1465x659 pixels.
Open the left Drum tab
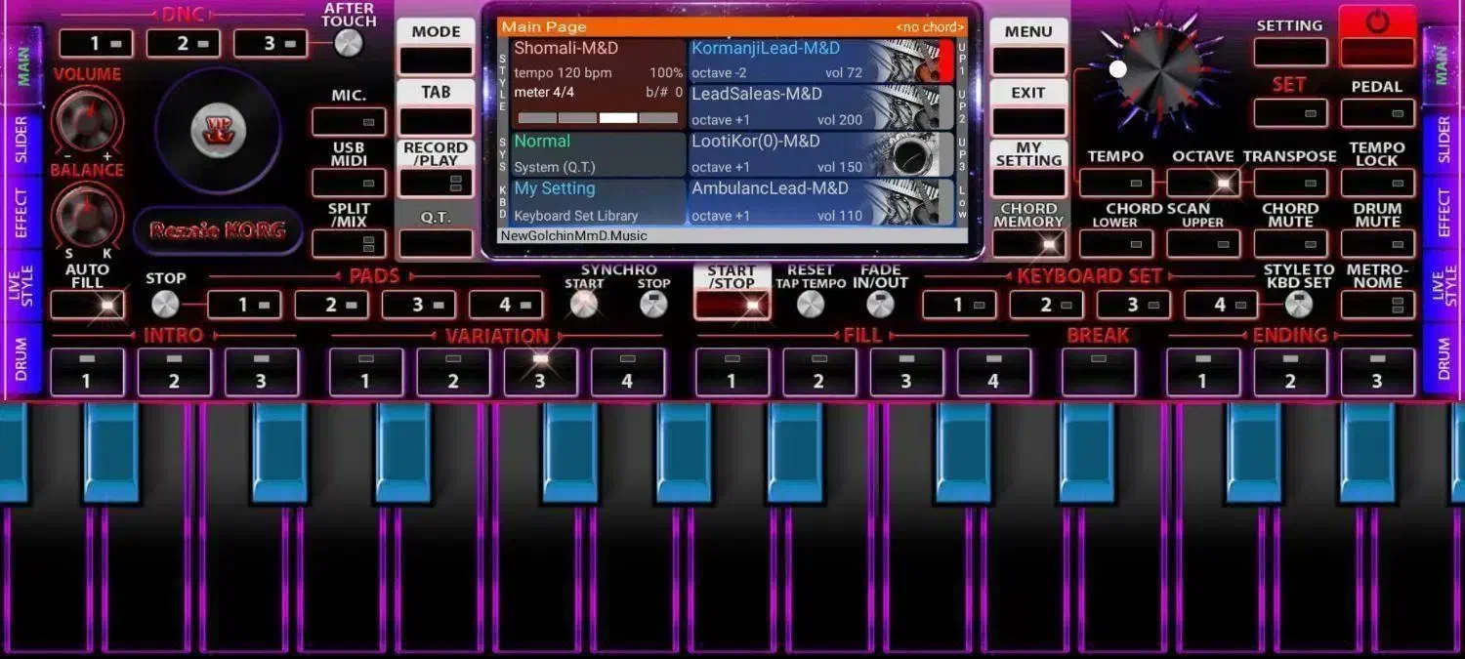pyautogui.click(x=21, y=358)
